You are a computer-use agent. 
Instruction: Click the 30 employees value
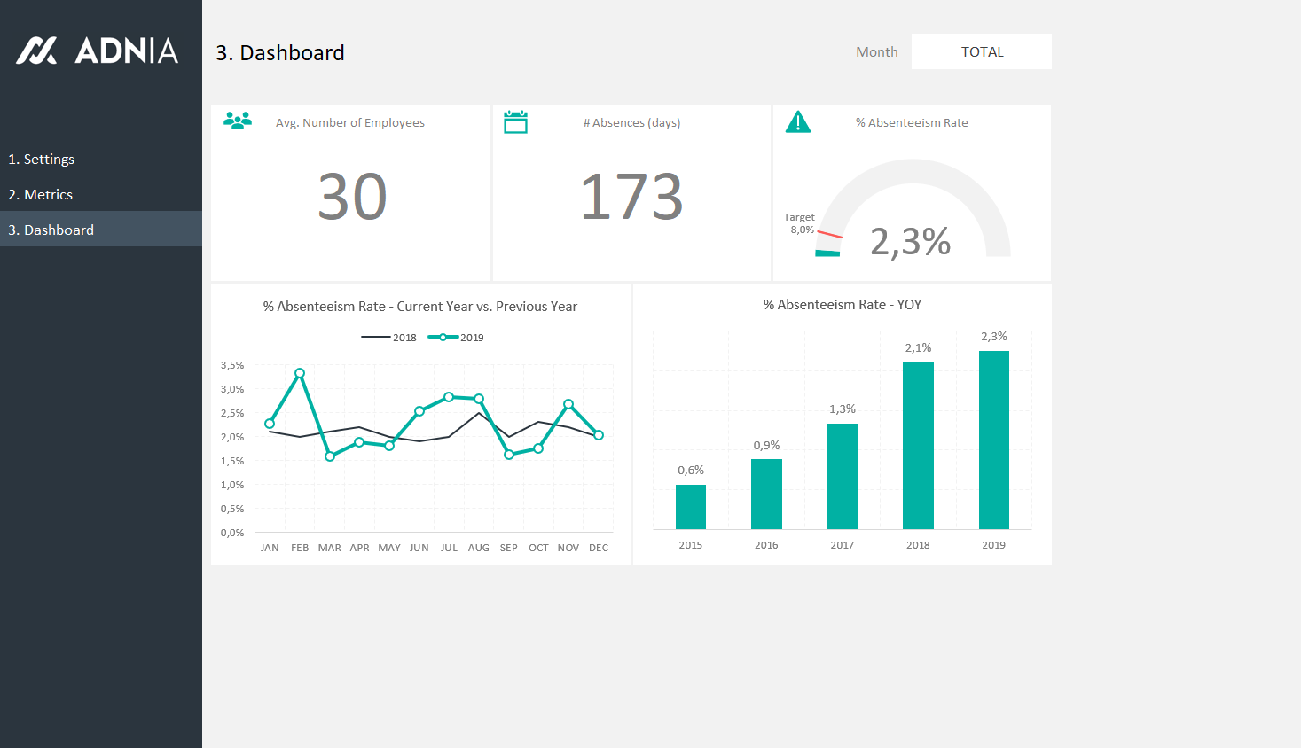pos(352,197)
